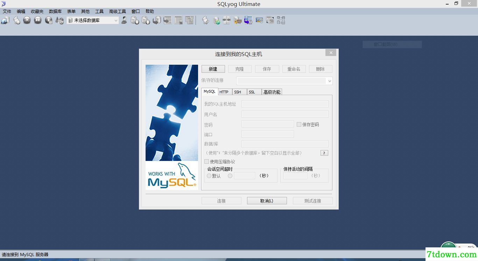Click the 我的SQL主机地址 input field
The height and width of the screenshot is (261, 478).
(285, 104)
